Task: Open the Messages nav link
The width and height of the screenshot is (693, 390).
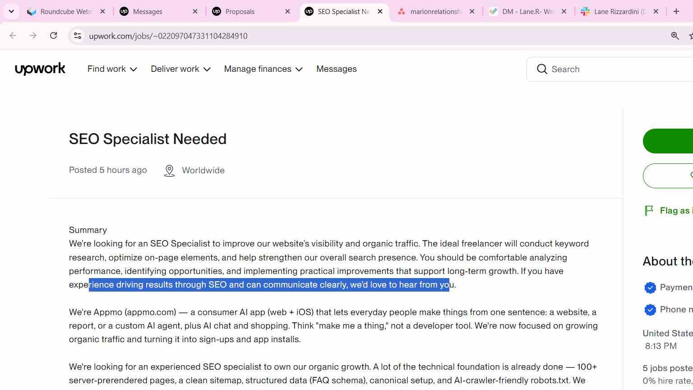Action: [337, 69]
